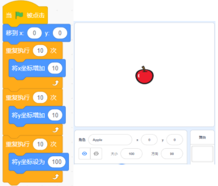Viewport: 218px width, 186px height.
Task: Edit first repeat block count 10
Action: point(40,51)
